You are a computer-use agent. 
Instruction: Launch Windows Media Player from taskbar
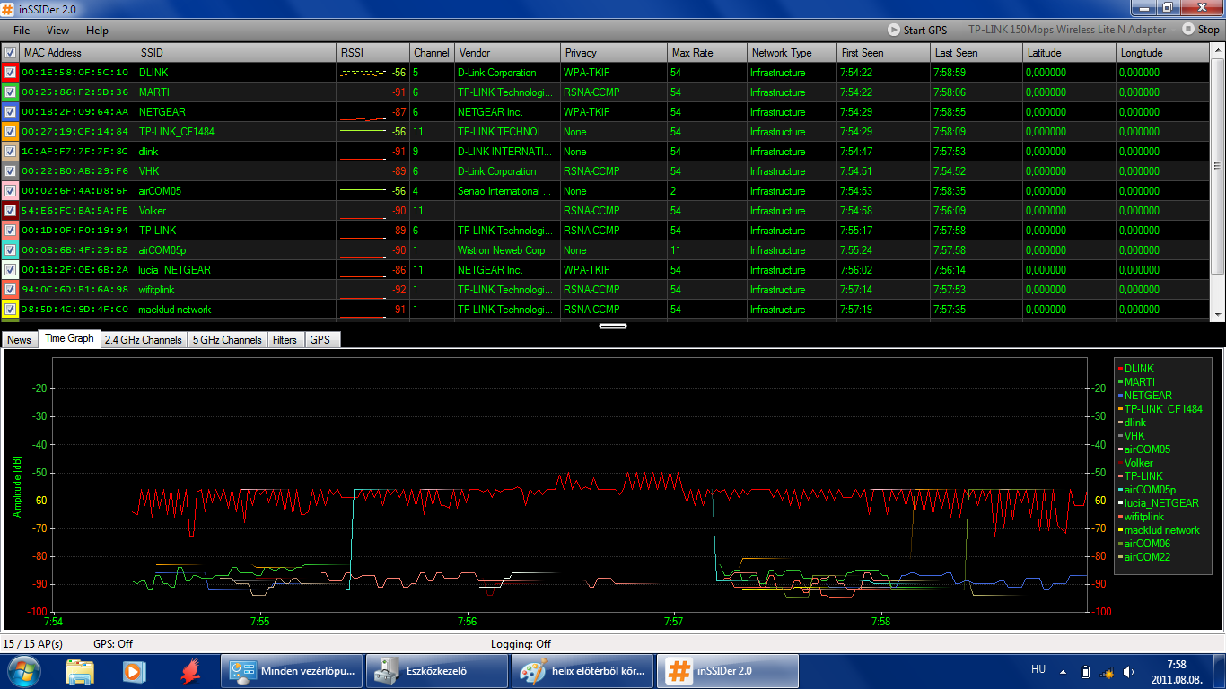[134, 670]
